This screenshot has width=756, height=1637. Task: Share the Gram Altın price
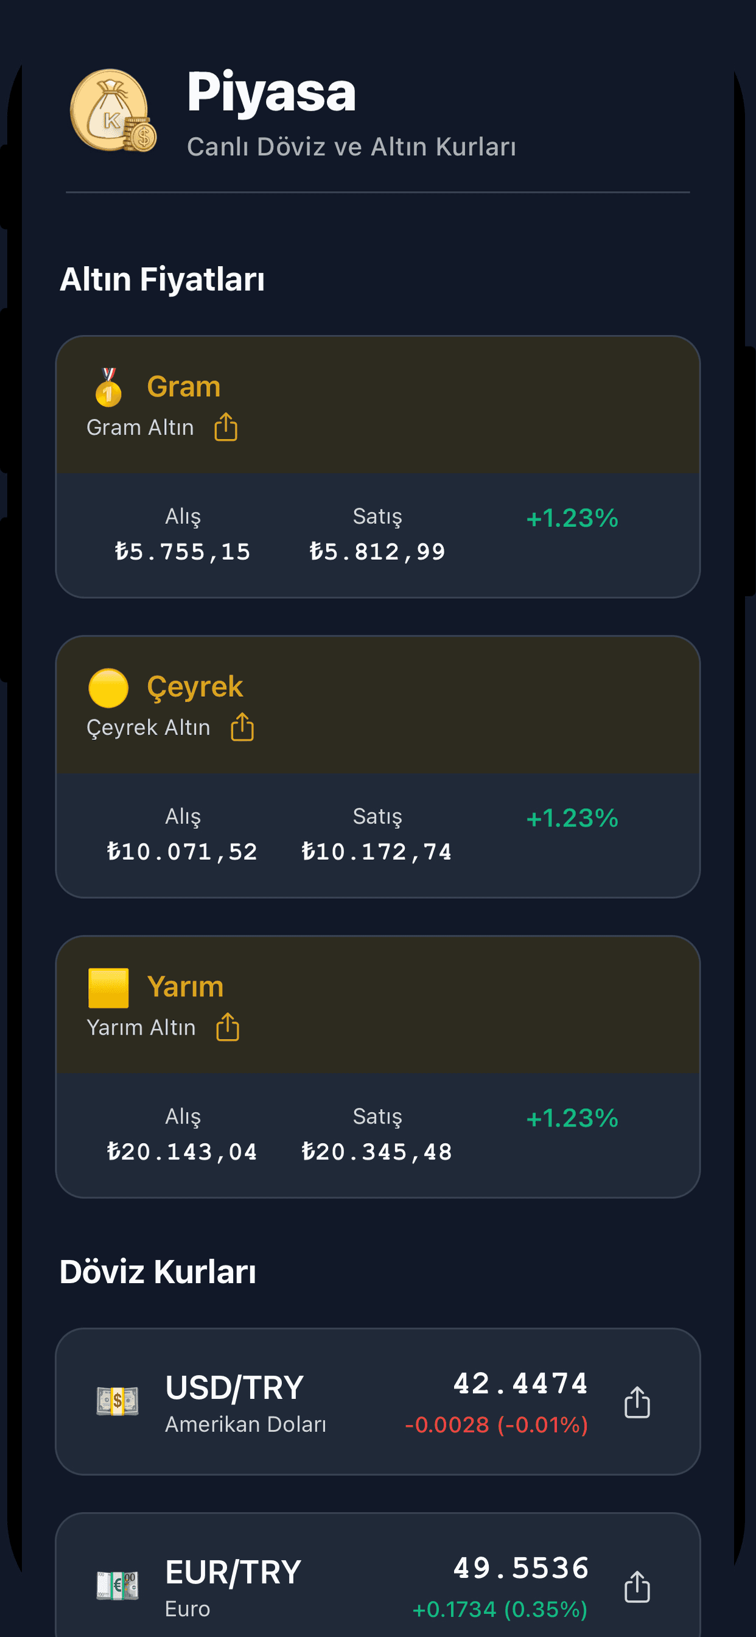pyautogui.click(x=226, y=427)
